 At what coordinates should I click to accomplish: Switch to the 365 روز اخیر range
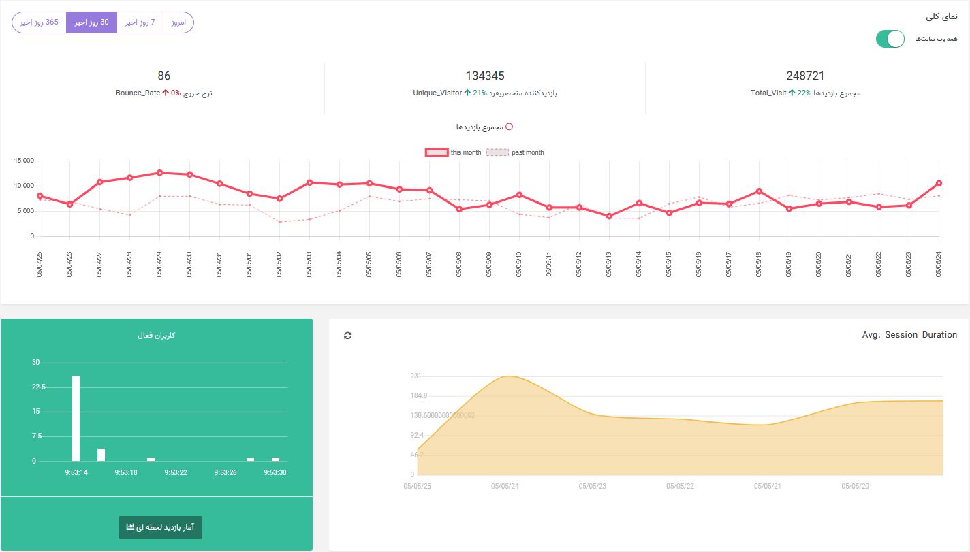tap(40, 22)
